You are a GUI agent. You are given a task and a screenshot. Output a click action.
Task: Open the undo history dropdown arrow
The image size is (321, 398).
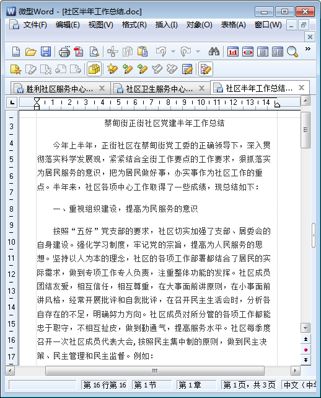click(173, 52)
